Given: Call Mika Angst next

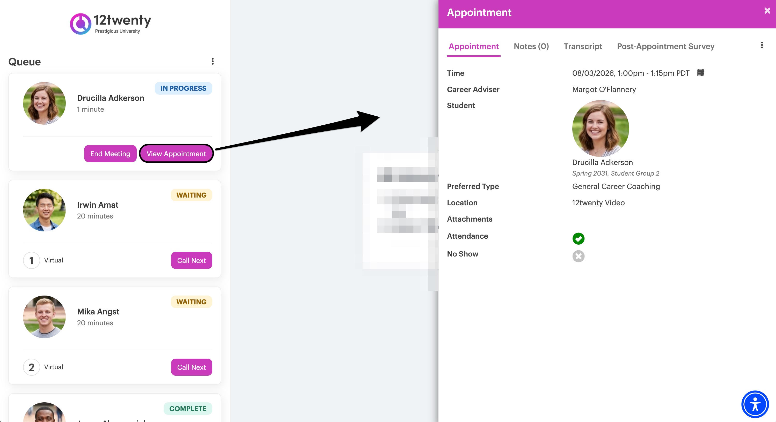Looking at the screenshot, I should point(192,367).
